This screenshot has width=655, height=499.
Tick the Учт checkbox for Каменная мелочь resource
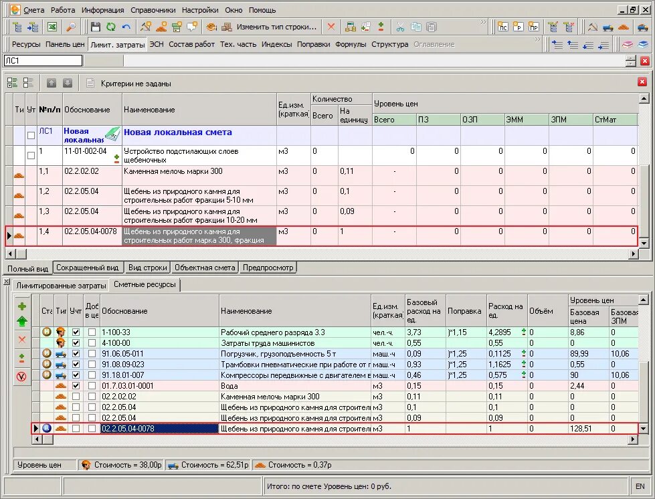click(76, 396)
